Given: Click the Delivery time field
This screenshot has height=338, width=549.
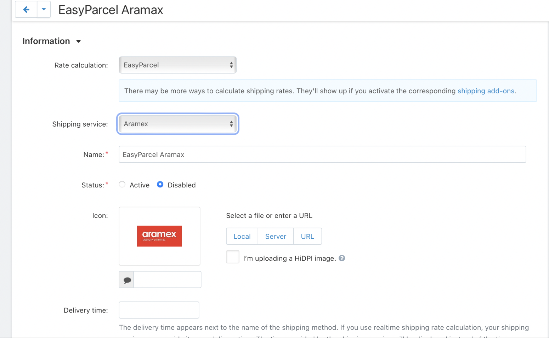Looking at the screenshot, I should [x=159, y=310].
